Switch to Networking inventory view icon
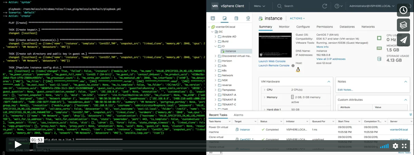Viewport: 414px width, 155px height. pyautogui.click(x=248, y=18)
